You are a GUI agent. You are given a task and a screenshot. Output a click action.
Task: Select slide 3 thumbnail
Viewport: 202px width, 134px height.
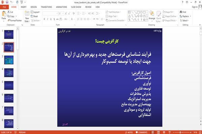point(9,60)
